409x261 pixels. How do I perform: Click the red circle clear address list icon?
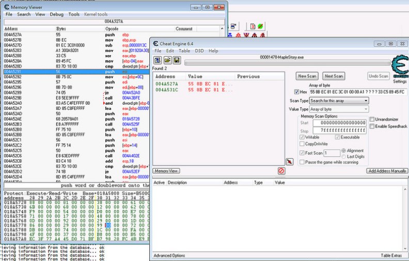(x=281, y=171)
